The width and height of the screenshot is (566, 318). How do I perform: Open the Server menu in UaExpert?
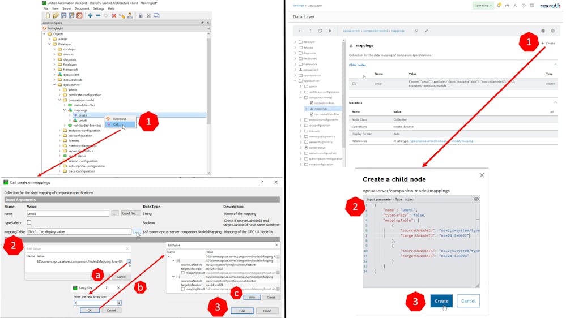pos(67,8)
